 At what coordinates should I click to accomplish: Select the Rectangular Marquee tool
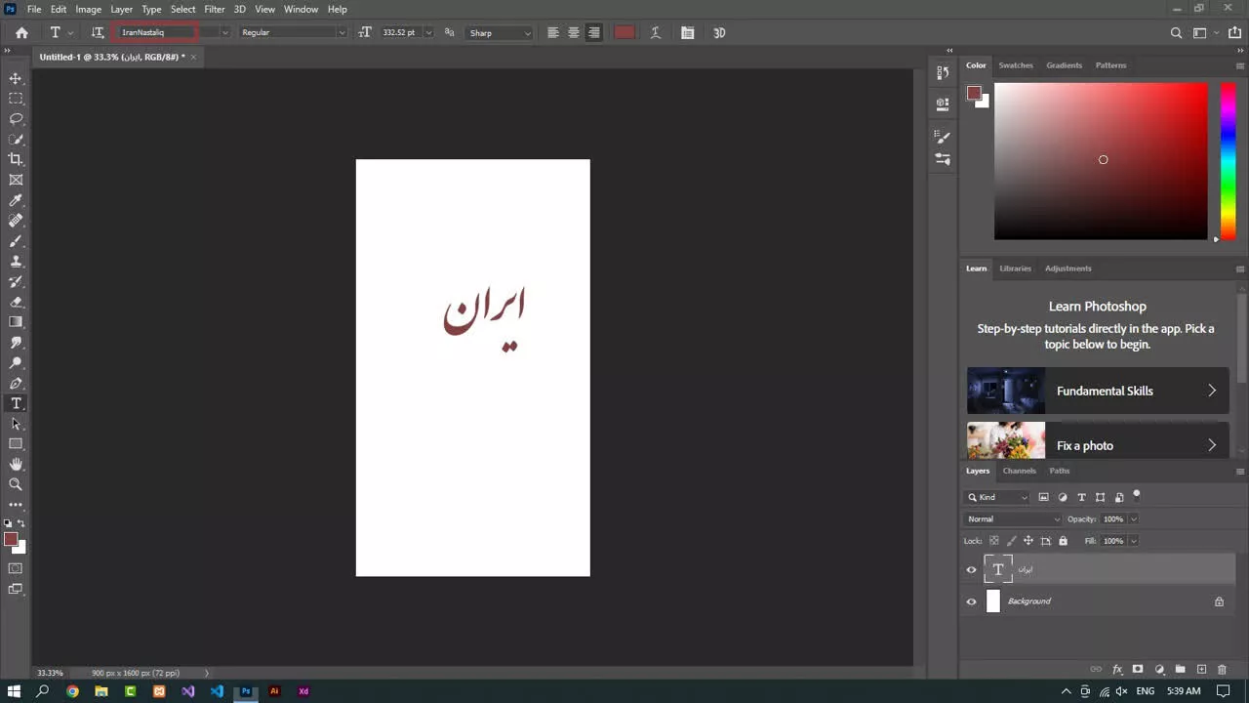pyautogui.click(x=16, y=99)
